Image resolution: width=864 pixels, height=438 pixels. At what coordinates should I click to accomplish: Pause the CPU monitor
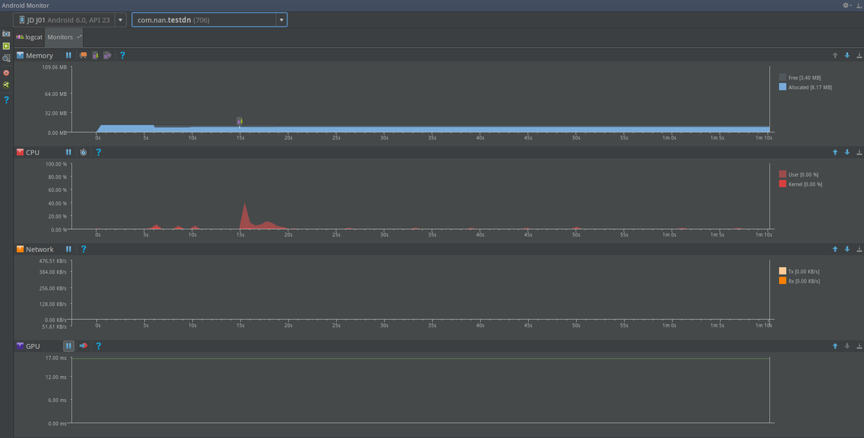click(x=68, y=152)
